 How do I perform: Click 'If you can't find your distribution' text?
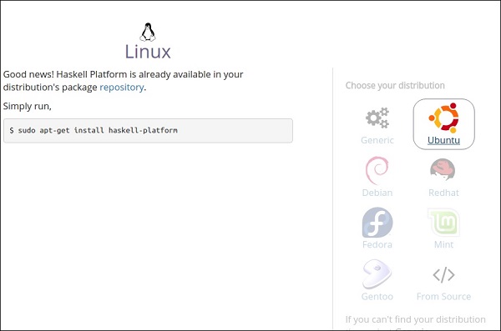pyautogui.click(x=415, y=319)
